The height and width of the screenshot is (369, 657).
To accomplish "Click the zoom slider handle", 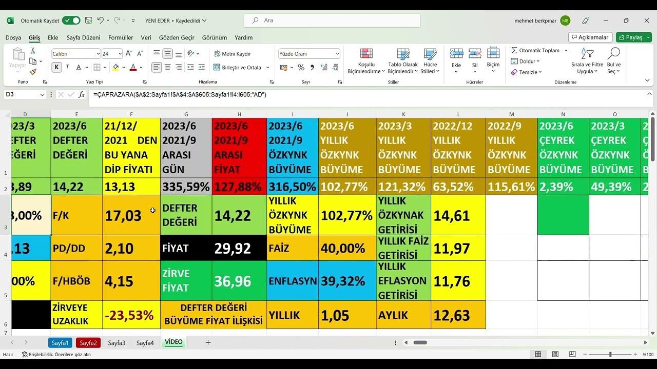I will tap(610, 354).
